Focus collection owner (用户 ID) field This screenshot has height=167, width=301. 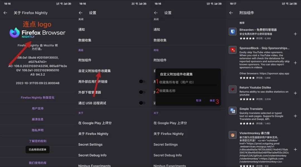tap(188, 82)
